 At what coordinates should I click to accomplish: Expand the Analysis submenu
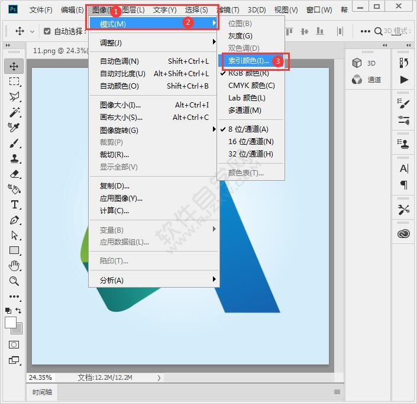click(x=154, y=280)
